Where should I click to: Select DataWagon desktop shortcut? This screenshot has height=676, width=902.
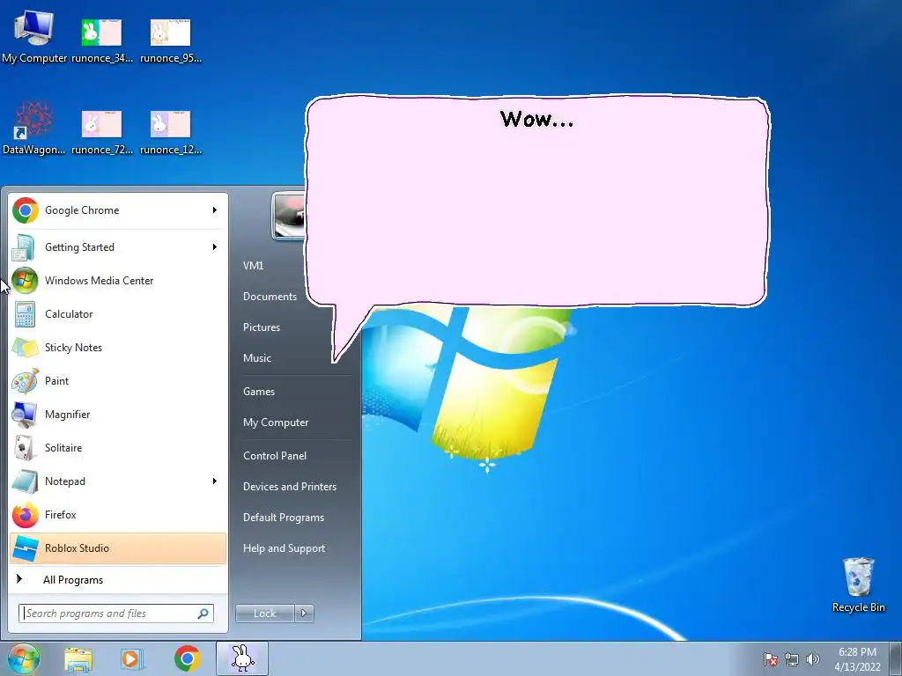(34, 128)
